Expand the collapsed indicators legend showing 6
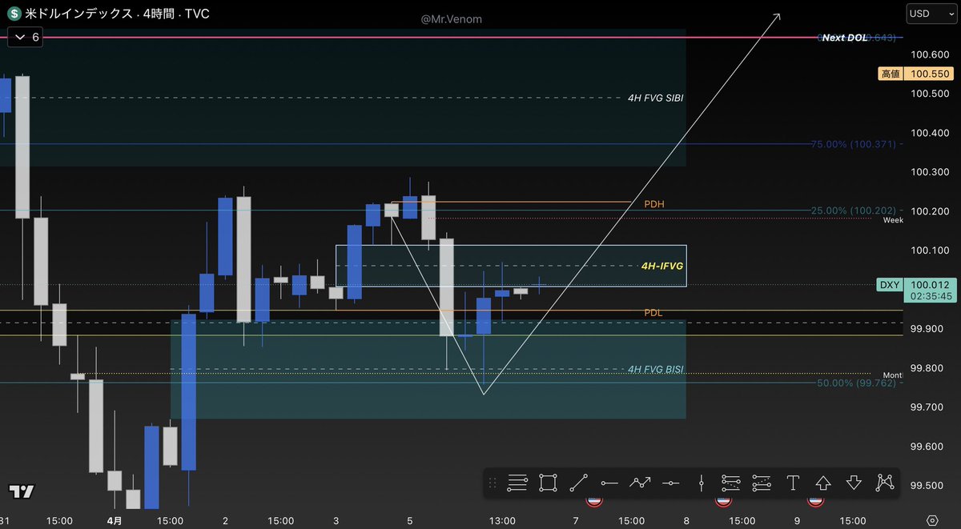Image resolution: width=961 pixels, height=529 pixels. coord(26,37)
